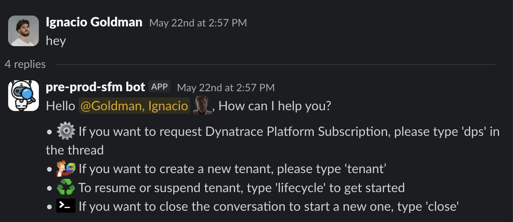Click the gear emoji beside Dynatrace subscription
513x222 pixels.
(66, 131)
